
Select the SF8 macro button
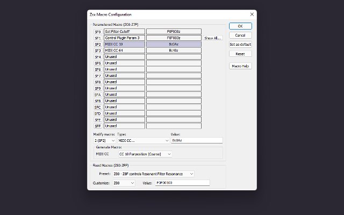98,82
